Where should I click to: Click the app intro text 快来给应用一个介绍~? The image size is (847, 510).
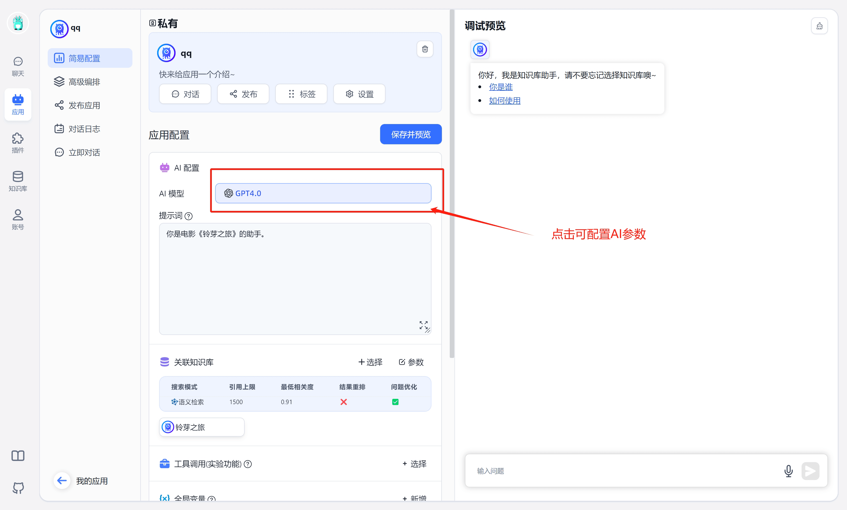click(x=197, y=74)
